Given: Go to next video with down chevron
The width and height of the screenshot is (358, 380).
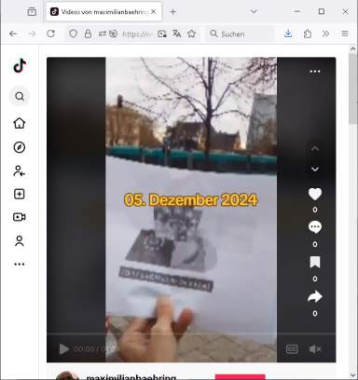Looking at the screenshot, I should [x=315, y=170].
